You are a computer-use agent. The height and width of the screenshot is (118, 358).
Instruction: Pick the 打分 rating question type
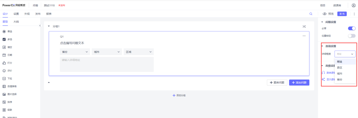coord(10,63)
